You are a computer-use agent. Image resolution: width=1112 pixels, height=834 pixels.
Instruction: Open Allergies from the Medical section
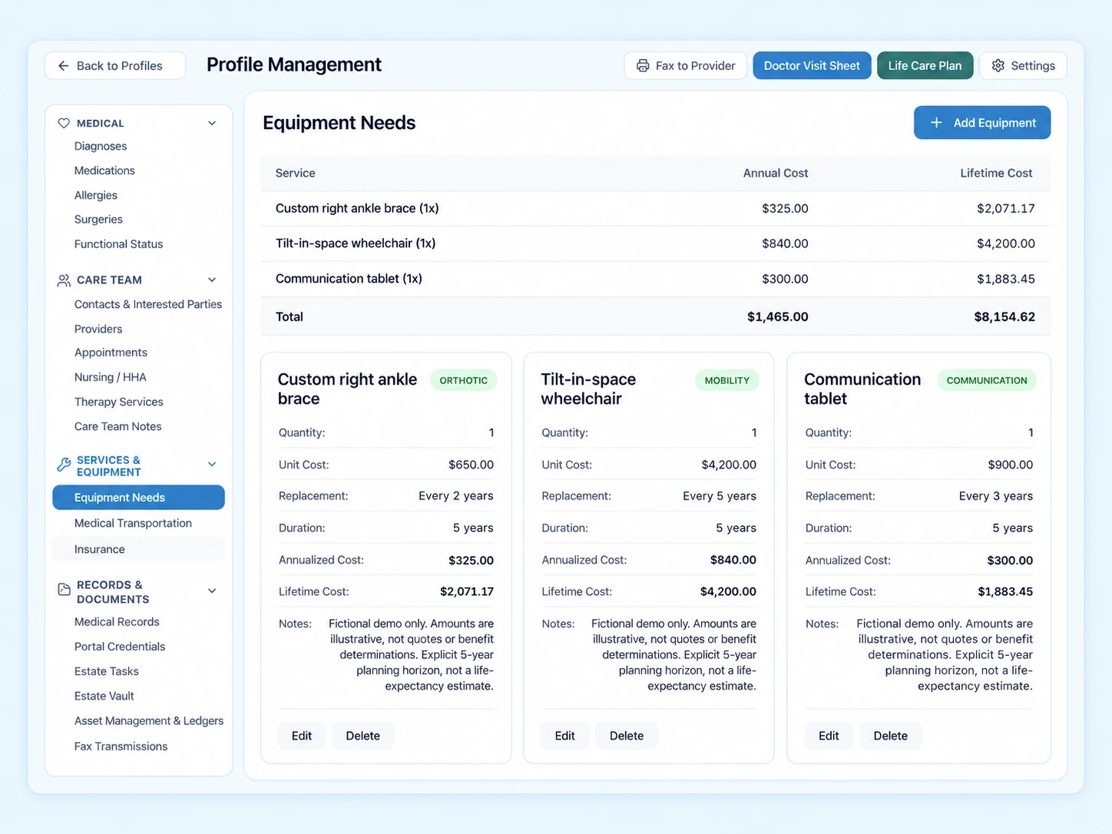pos(96,195)
